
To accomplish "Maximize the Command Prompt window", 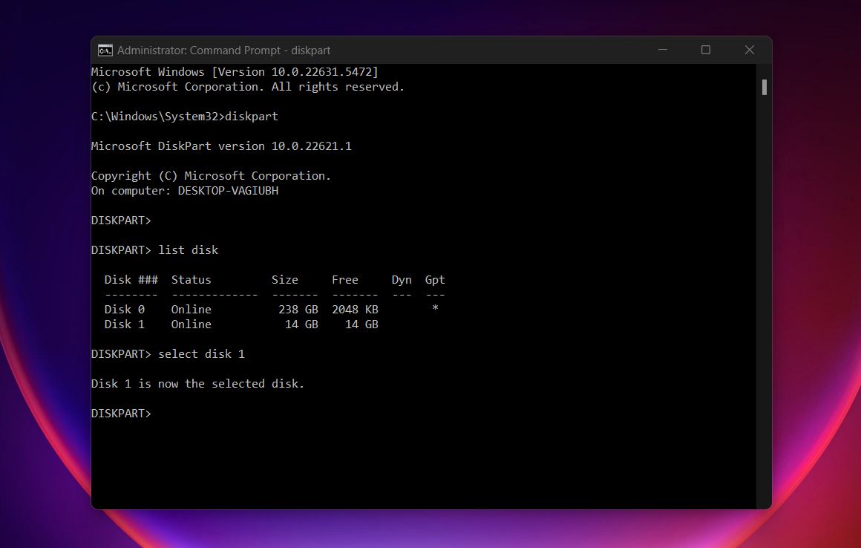I will click(x=706, y=50).
